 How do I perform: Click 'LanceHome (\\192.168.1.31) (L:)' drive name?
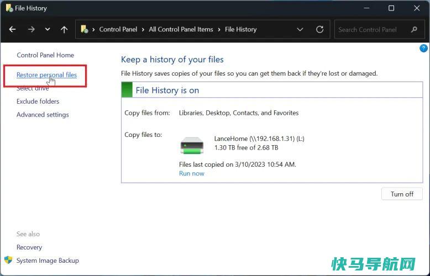click(x=259, y=139)
